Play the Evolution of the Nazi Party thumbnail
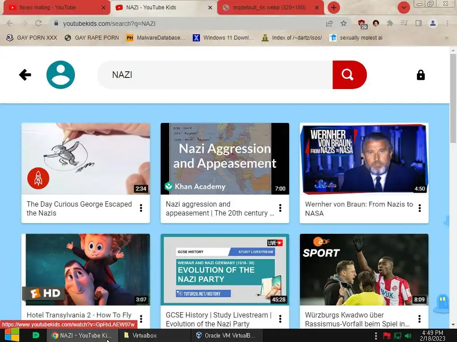The image size is (457, 342). pos(225,269)
